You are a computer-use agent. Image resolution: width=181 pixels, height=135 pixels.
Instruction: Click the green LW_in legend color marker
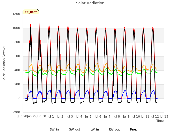click(87, 130)
